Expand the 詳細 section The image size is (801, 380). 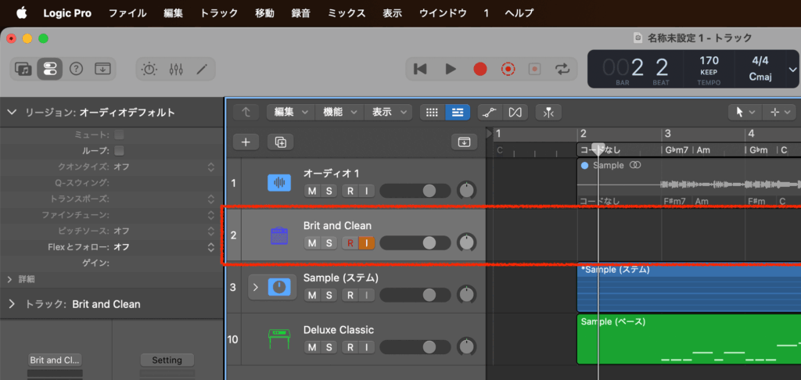(9, 279)
